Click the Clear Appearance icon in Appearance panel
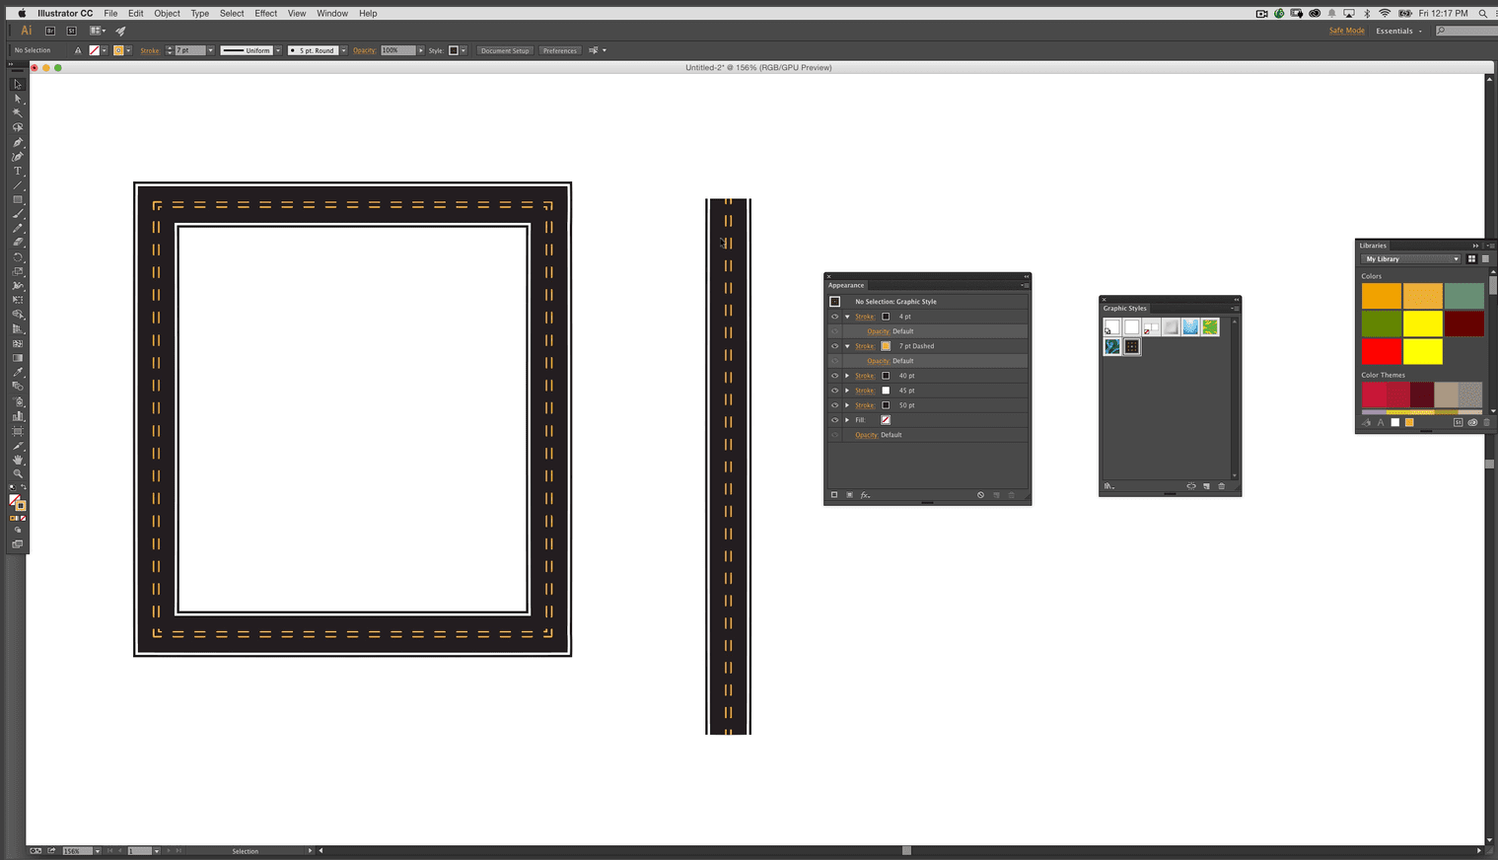 click(x=980, y=494)
